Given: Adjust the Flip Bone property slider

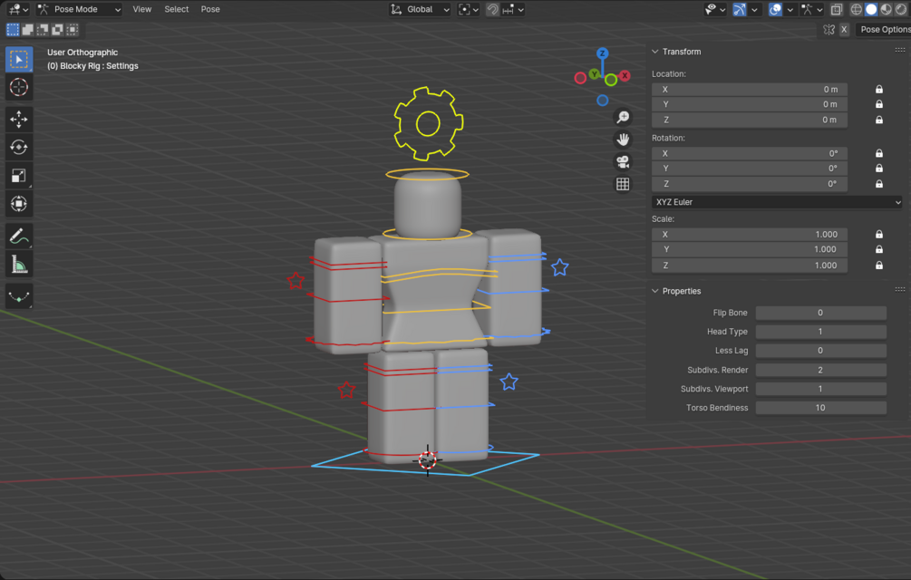Looking at the screenshot, I should (x=821, y=313).
